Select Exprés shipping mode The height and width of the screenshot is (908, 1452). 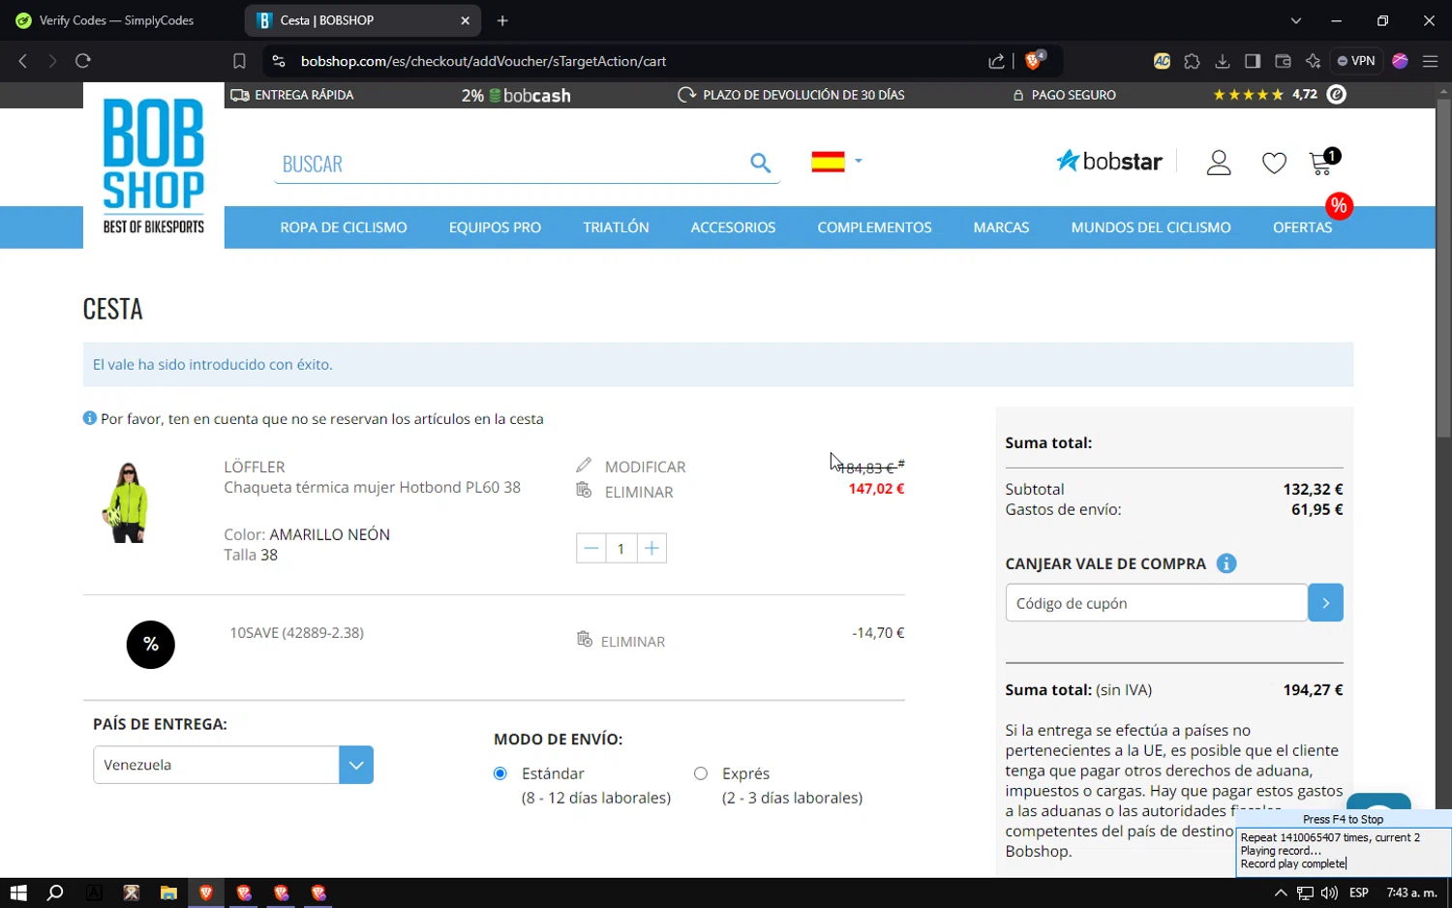(x=701, y=773)
